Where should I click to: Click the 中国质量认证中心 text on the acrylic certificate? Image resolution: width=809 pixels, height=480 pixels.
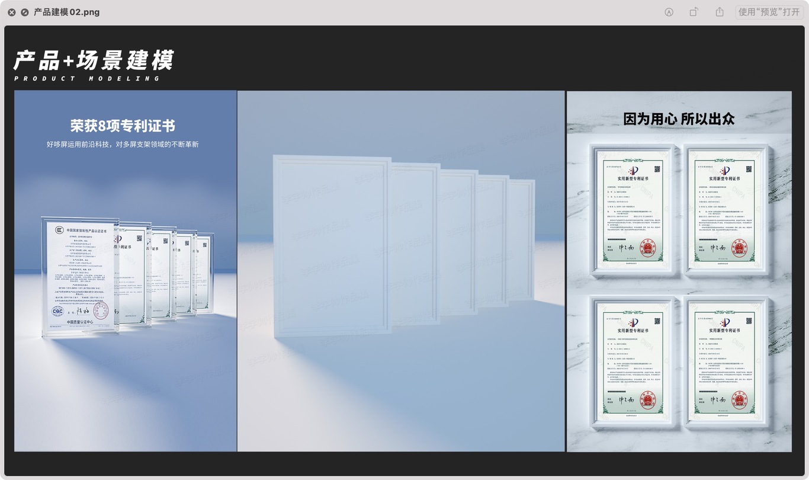79,322
